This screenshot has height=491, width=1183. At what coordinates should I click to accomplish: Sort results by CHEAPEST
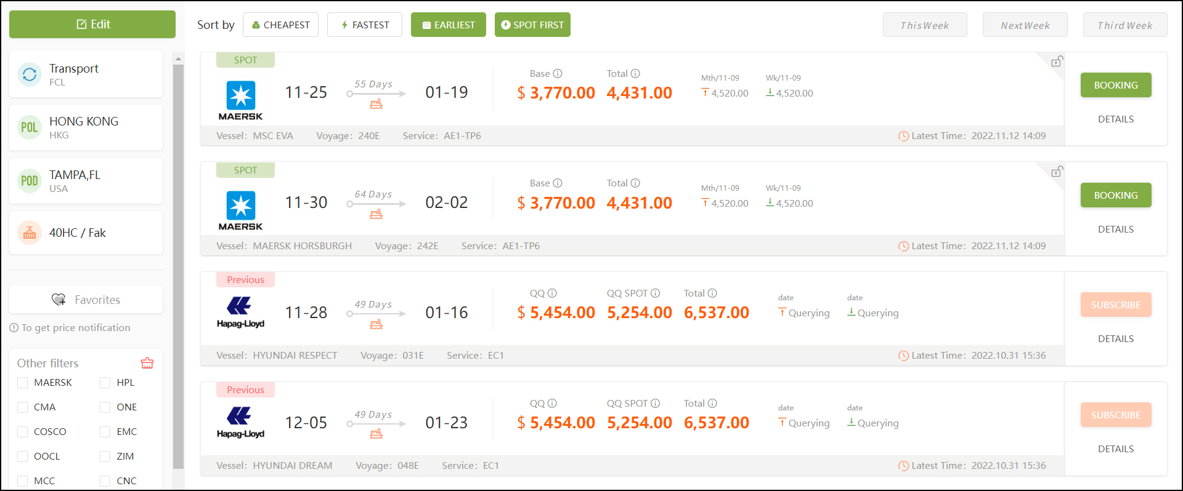[280, 25]
